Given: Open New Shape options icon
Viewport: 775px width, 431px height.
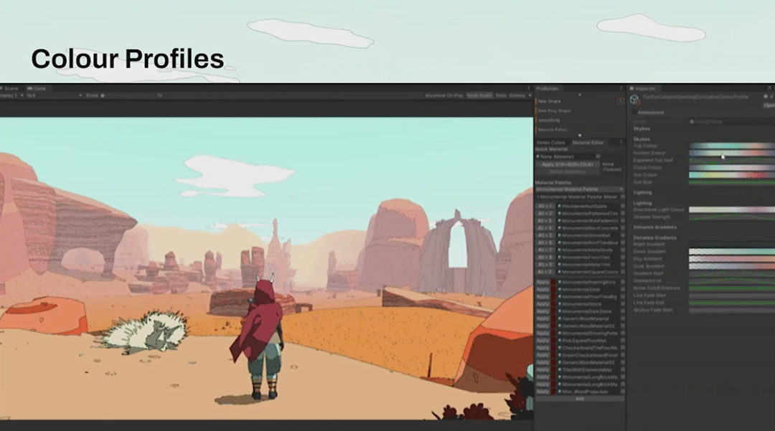Looking at the screenshot, I should (620, 100).
